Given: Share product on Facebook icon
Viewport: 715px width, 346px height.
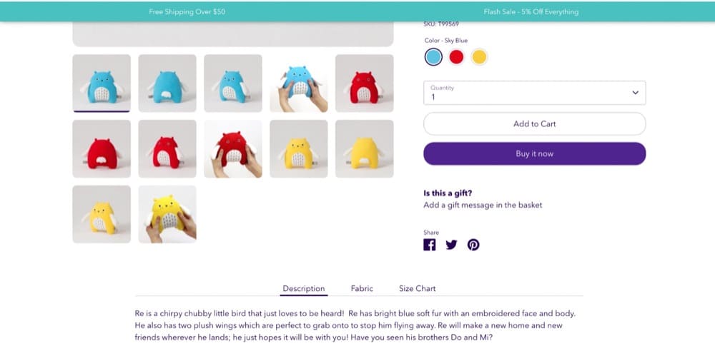Looking at the screenshot, I should tap(430, 245).
